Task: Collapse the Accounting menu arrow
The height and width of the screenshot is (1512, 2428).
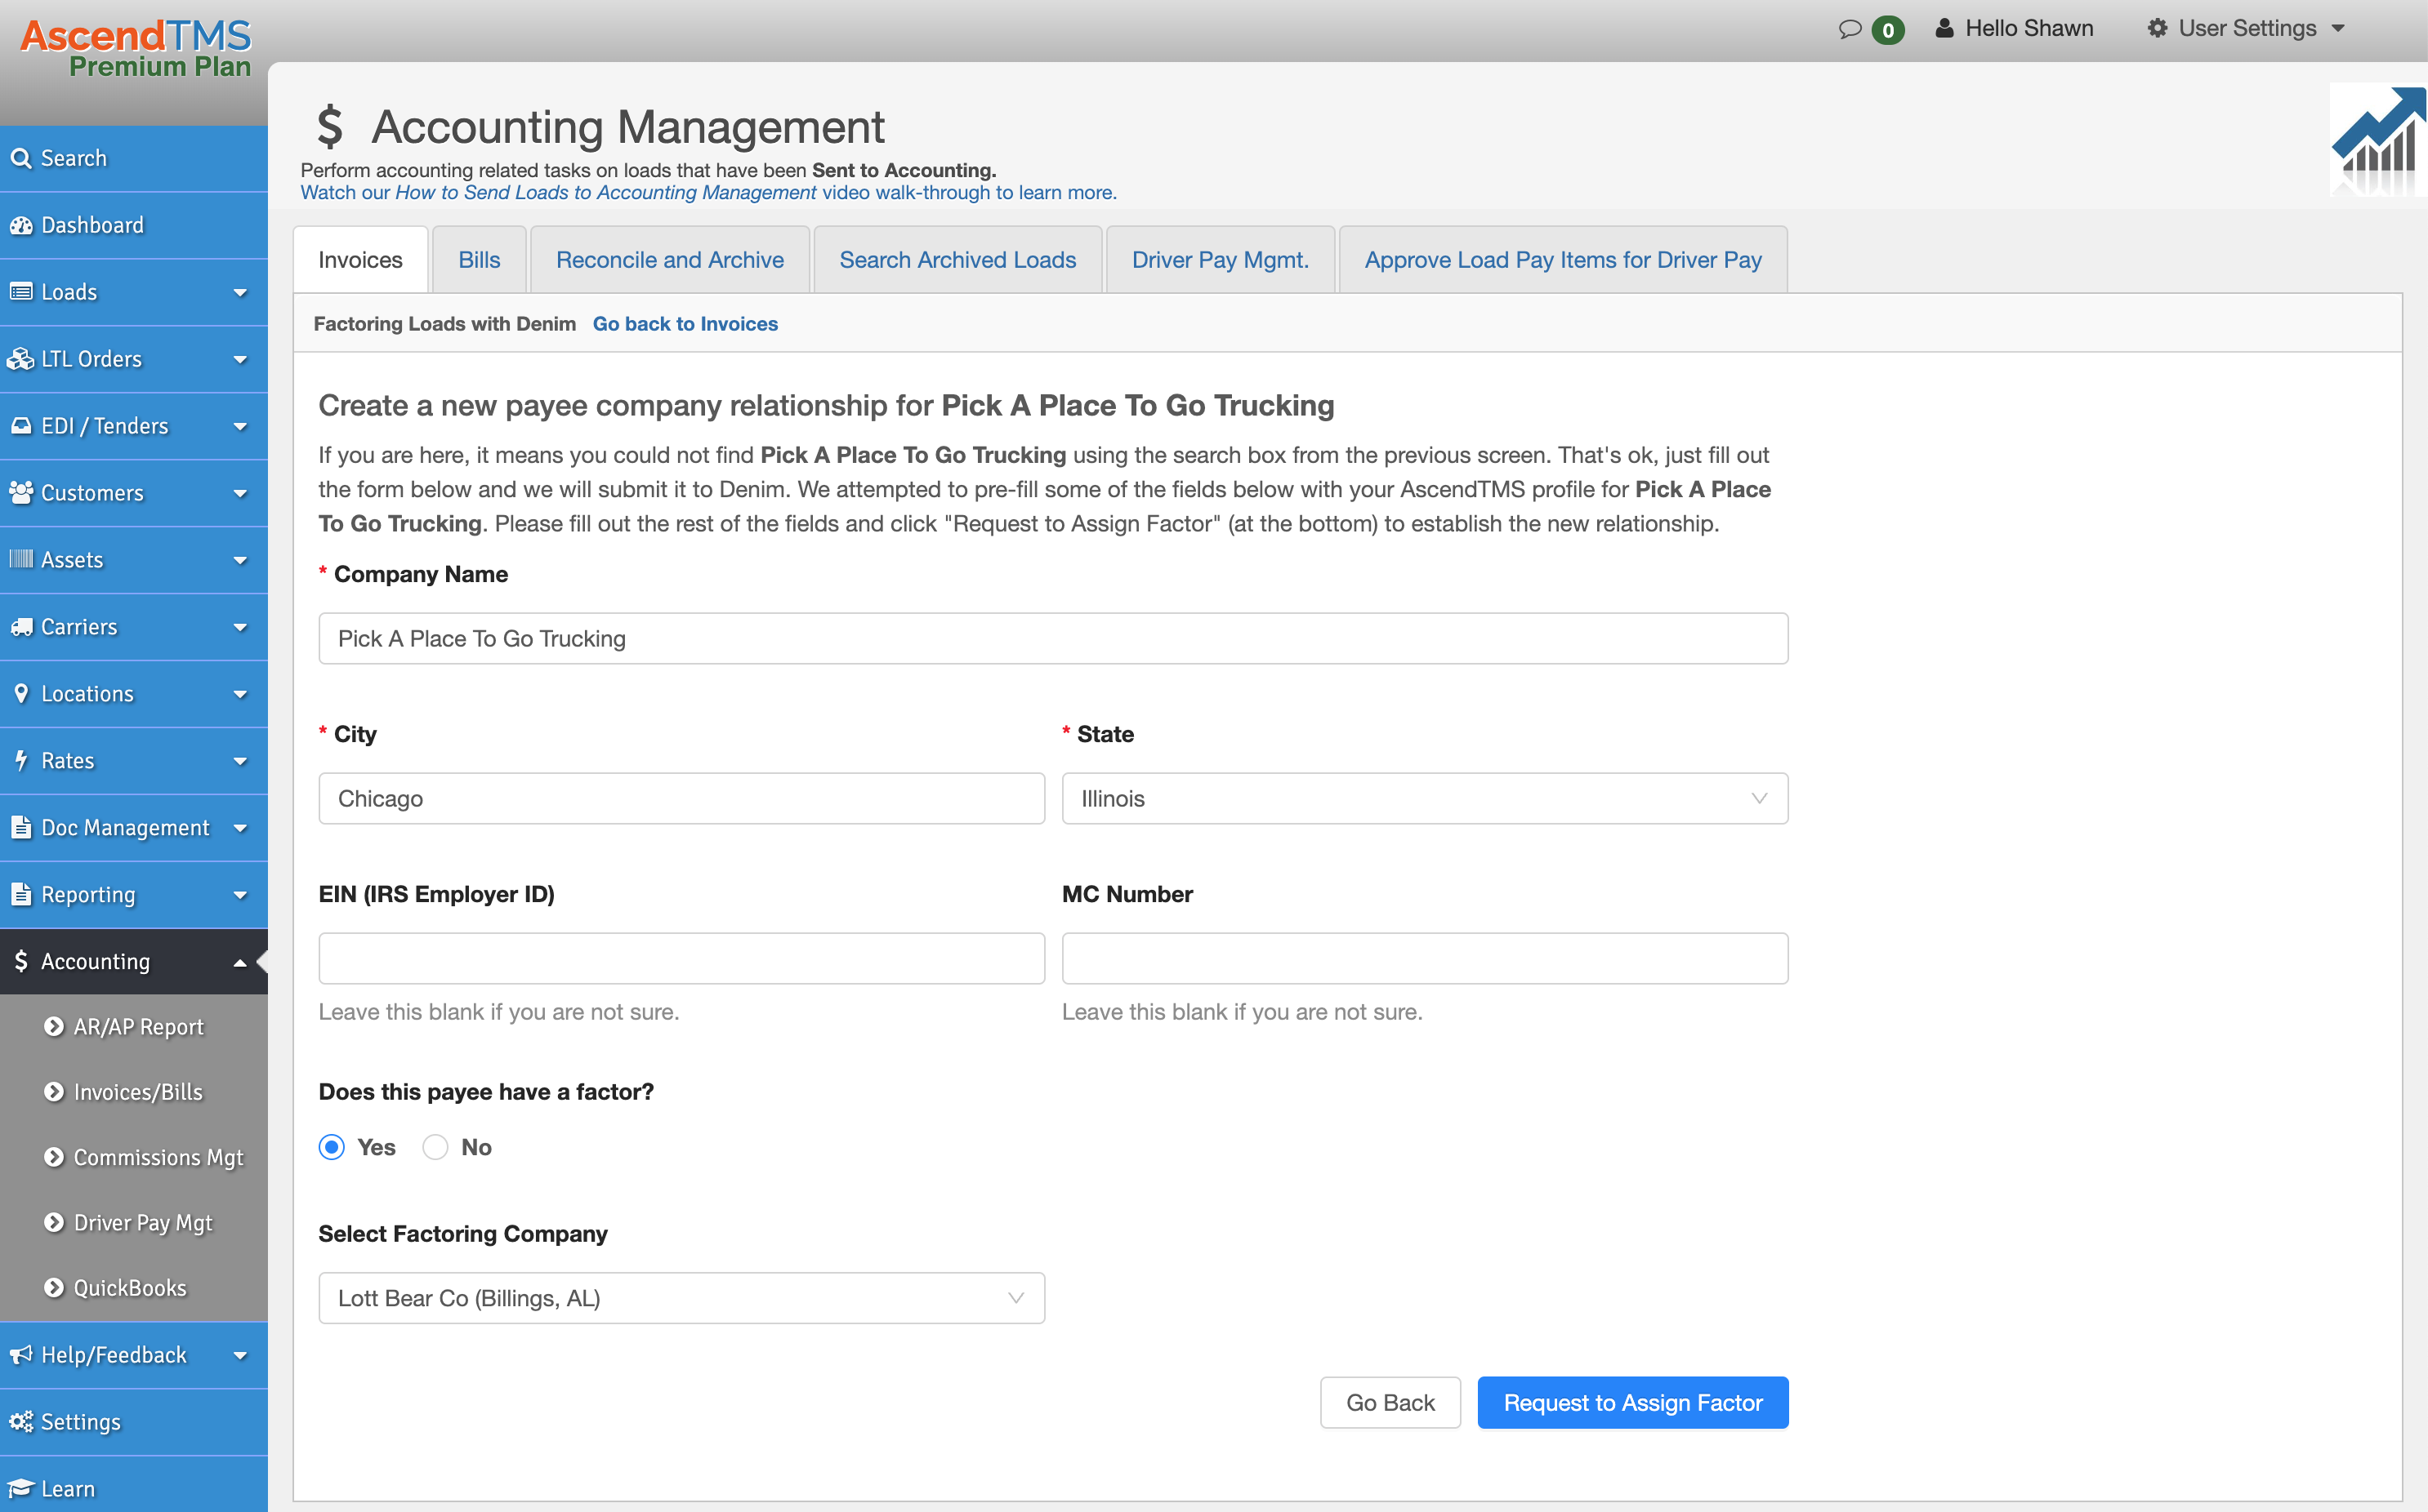Action: tap(240, 963)
